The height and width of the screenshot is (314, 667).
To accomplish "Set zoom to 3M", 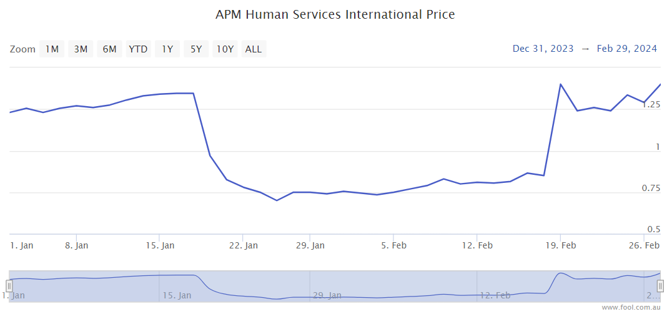I will [x=81, y=49].
